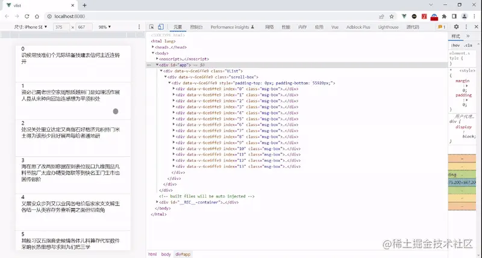Switch to the 控制台 tab
482x258 pixels.
click(x=196, y=27)
